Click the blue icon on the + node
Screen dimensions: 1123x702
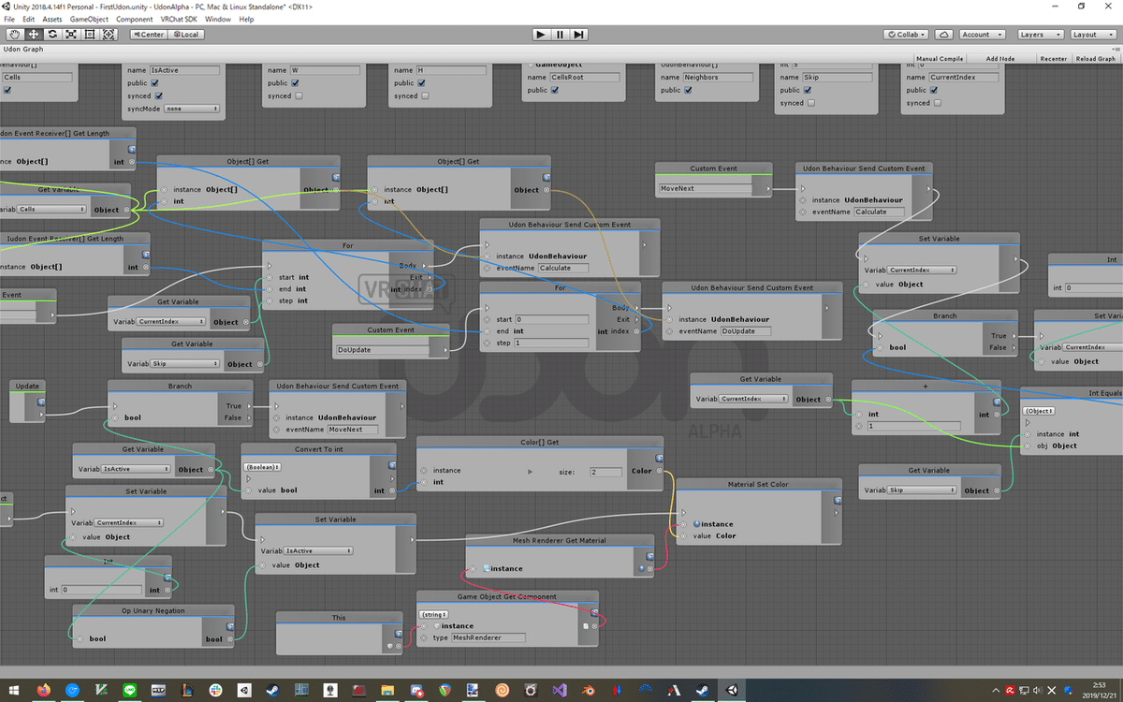pyautogui.click(x=997, y=401)
